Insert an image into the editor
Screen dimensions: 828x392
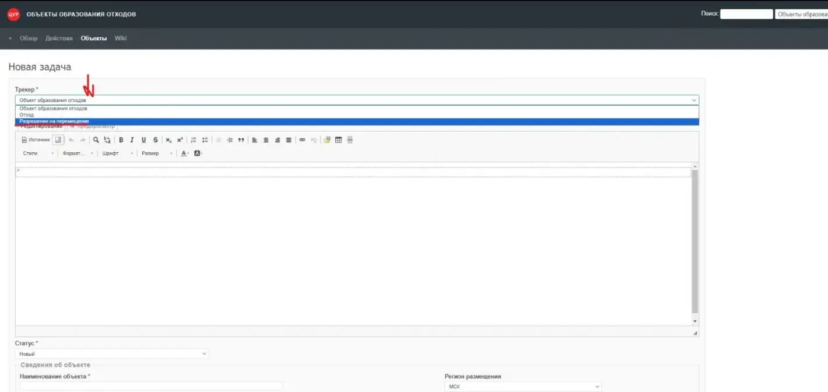tap(327, 140)
